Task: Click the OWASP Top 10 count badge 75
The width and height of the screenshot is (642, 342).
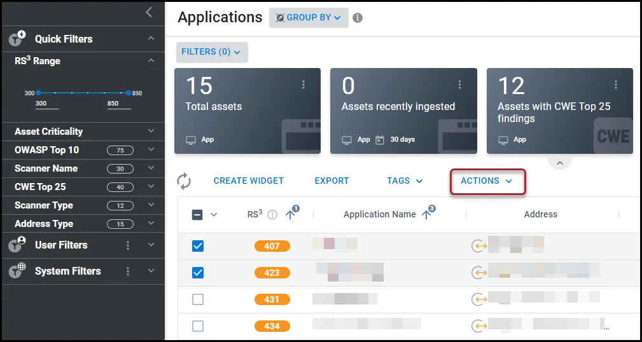Action: (120, 151)
